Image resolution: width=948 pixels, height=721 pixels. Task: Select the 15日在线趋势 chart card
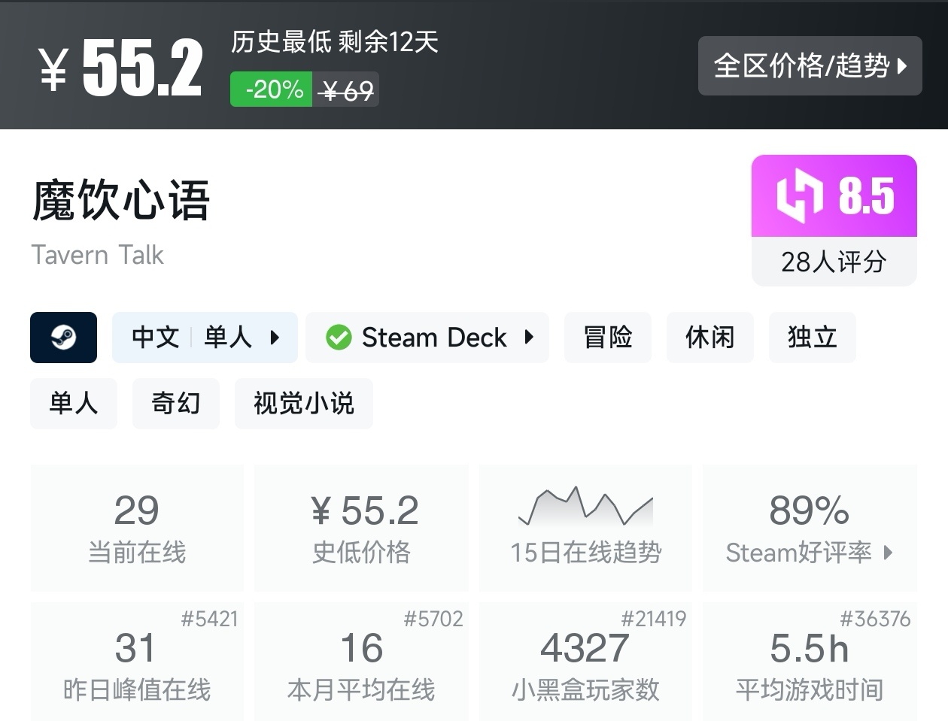585,526
